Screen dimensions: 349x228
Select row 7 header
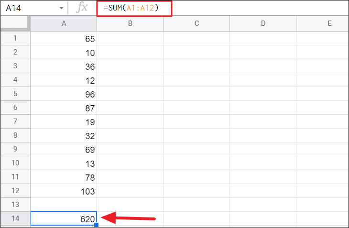[x=15, y=122]
